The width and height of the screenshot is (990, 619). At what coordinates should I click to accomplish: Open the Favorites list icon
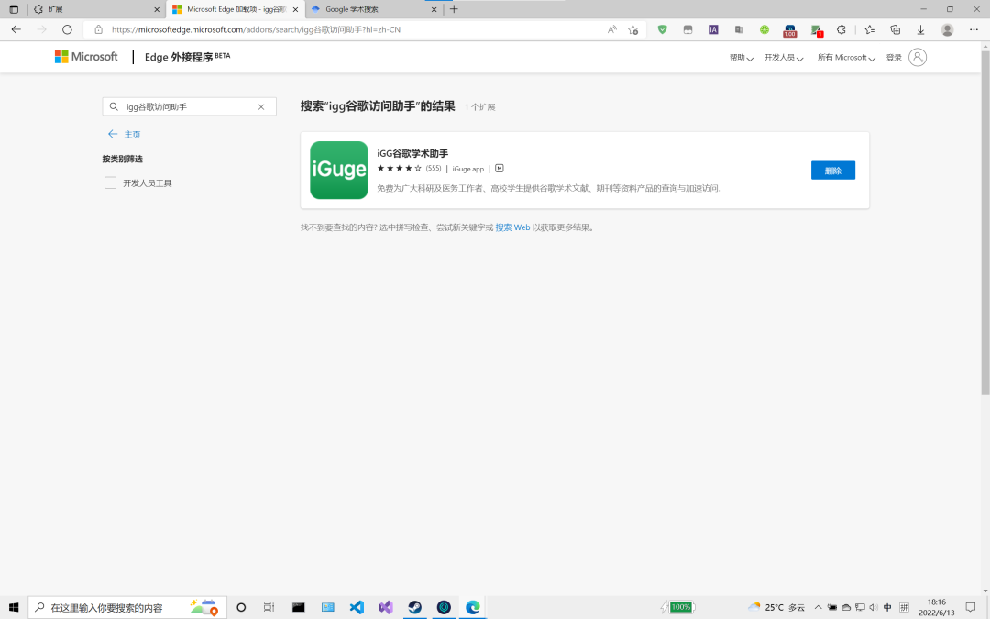tap(869, 29)
